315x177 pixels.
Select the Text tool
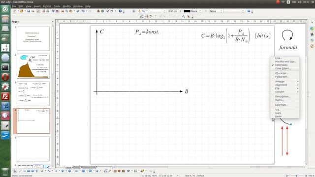tap(37, 171)
